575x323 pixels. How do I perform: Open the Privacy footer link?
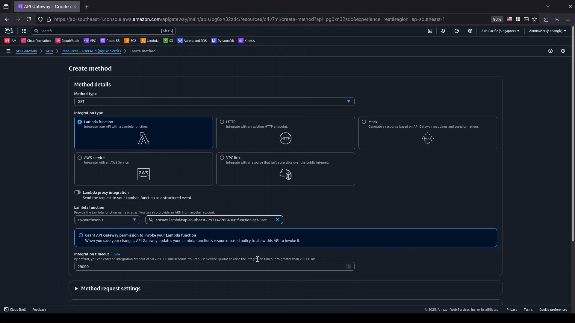pos(512,310)
